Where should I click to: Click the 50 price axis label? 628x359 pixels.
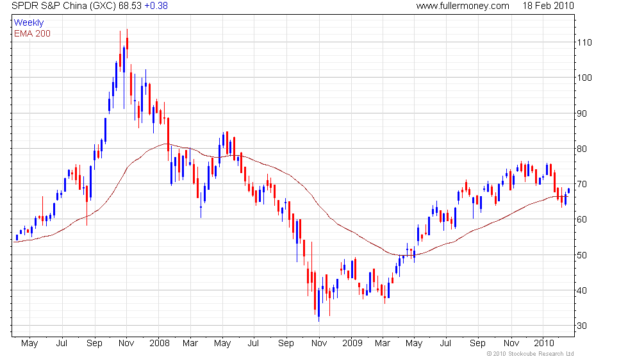(x=582, y=255)
